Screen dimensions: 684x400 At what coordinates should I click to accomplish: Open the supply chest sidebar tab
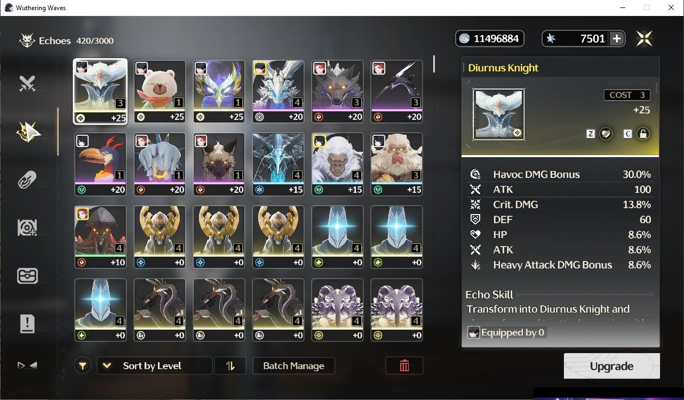(x=27, y=275)
